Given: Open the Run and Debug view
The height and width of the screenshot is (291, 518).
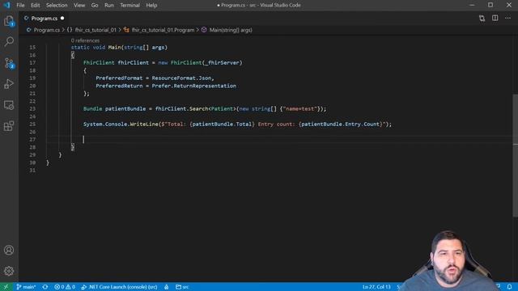Looking at the screenshot, I should click(9, 84).
